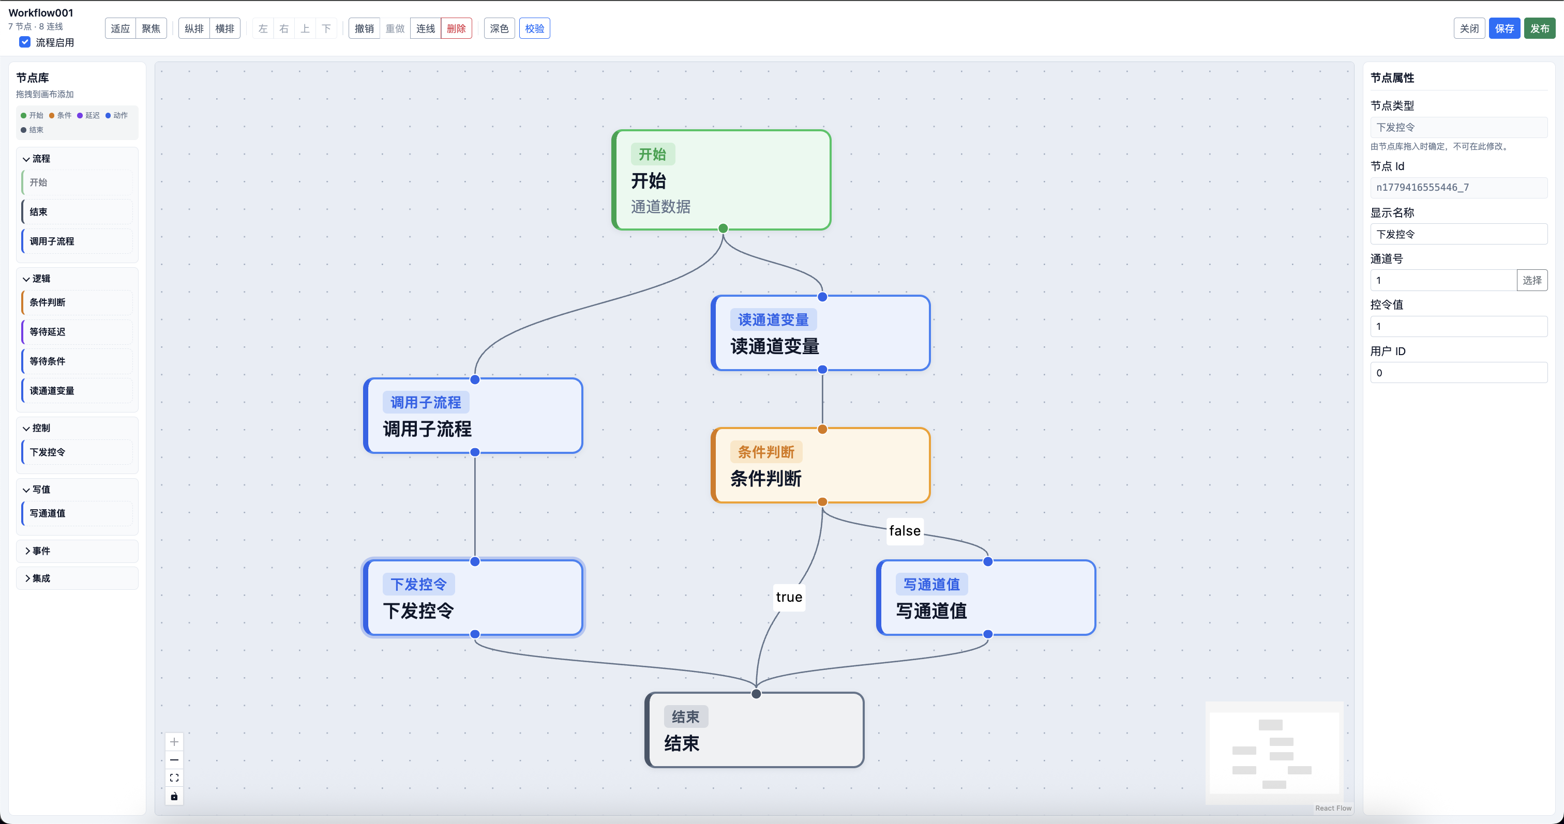Click the 节点 Id read-only field
This screenshot has width=1564, height=824.
1458,188
